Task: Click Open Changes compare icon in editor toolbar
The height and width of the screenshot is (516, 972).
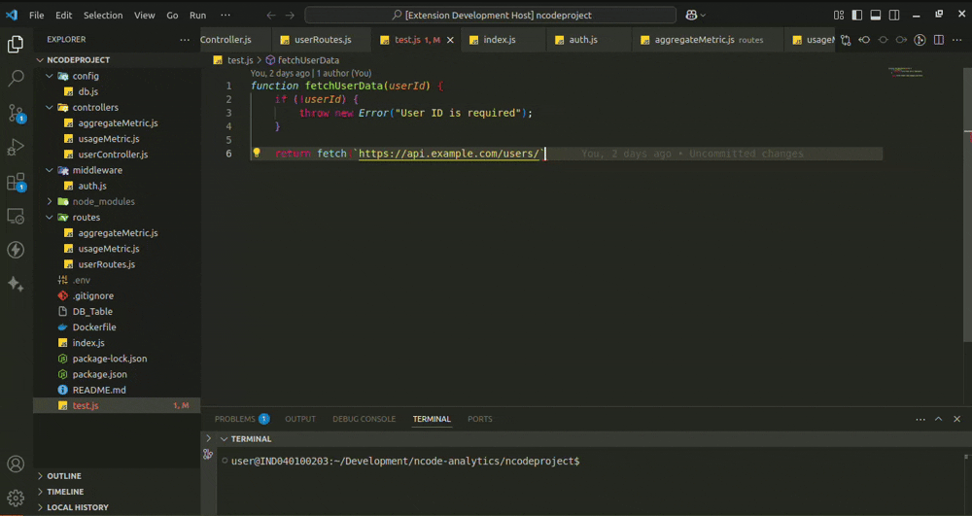Action: [846, 40]
